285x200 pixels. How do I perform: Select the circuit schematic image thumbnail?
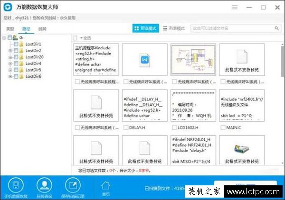(190, 60)
